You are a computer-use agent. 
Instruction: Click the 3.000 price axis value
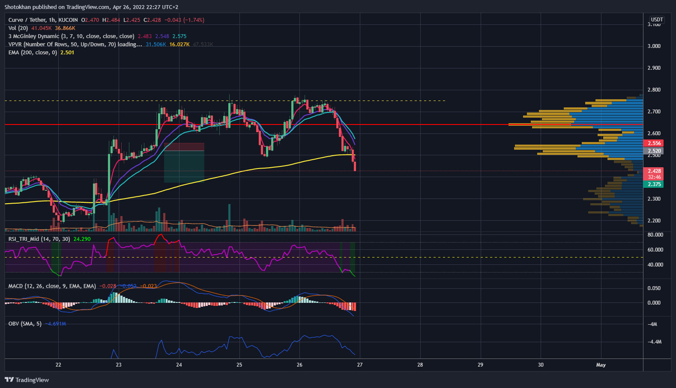tap(654, 46)
